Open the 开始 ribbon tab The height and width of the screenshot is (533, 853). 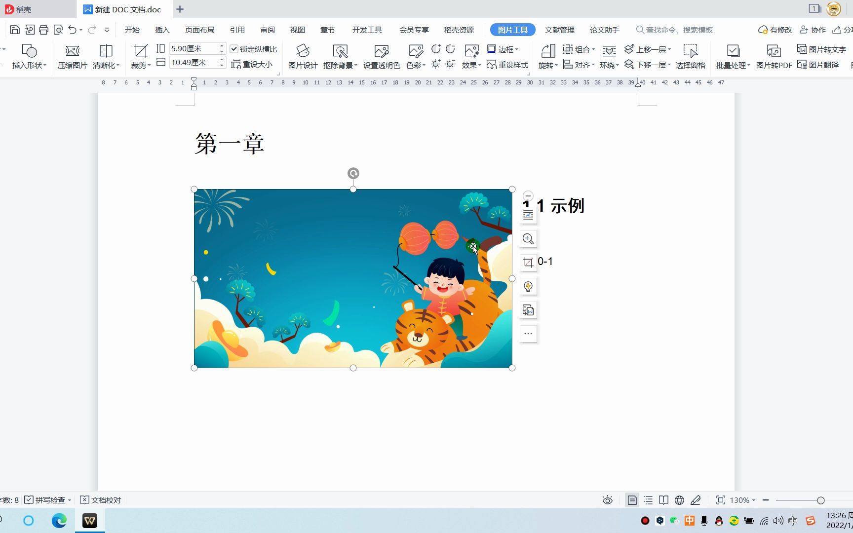click(132, 30)
